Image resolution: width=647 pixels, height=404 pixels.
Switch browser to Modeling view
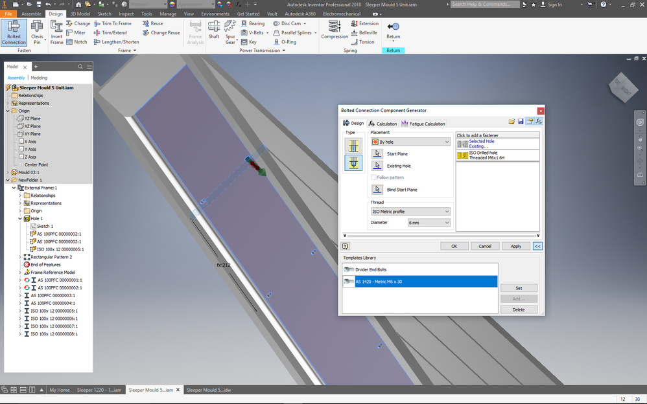coord(39,78)
